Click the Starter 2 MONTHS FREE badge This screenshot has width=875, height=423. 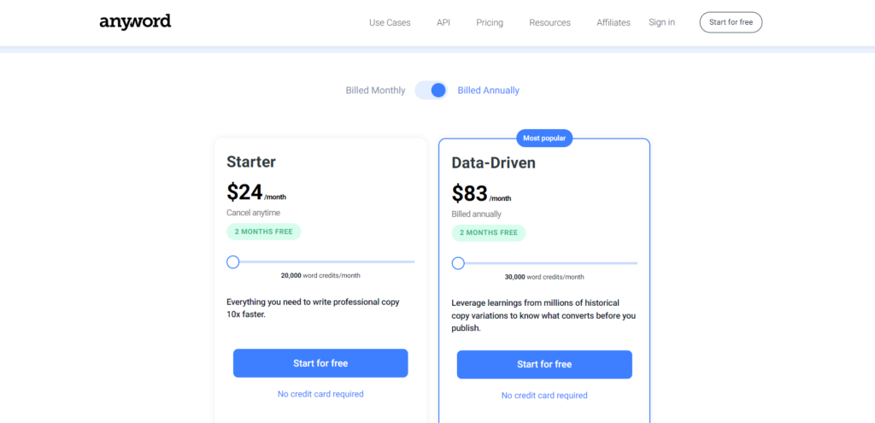tap(263, 232)
